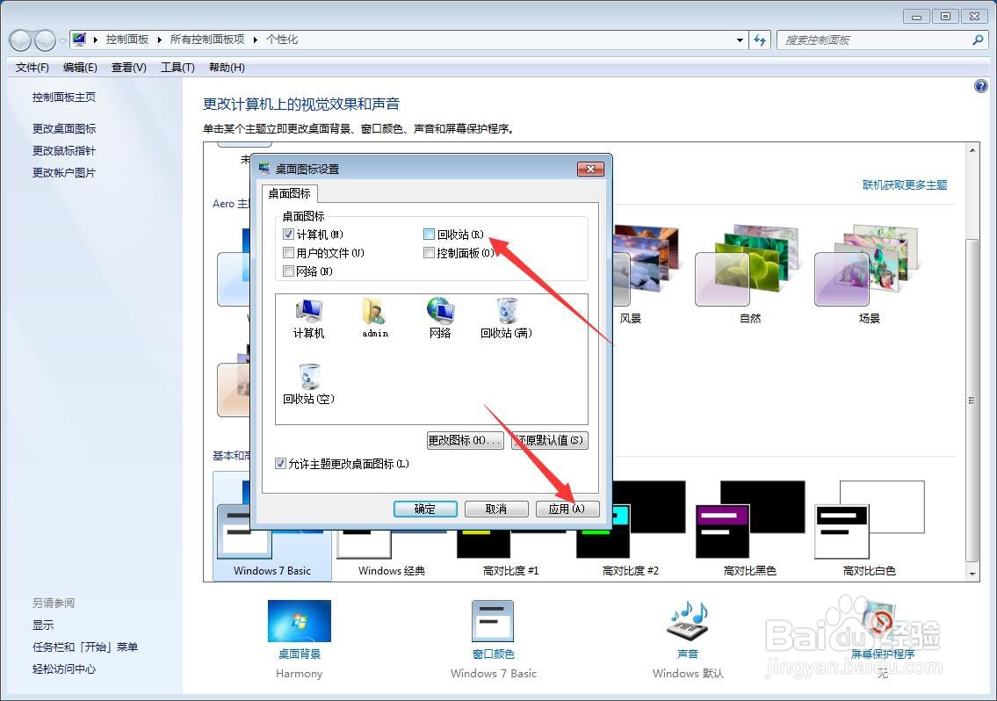Screen dimensions: 997x701
Task: Open 控制面板主页 link
Action: [64, 97]
